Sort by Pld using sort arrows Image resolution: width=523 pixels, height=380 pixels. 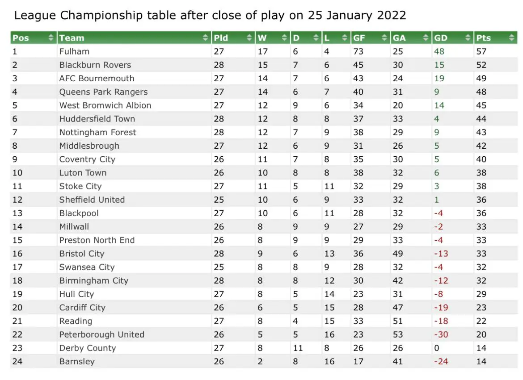coord(249,38)
